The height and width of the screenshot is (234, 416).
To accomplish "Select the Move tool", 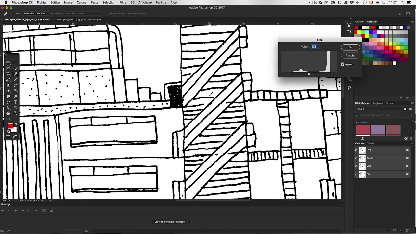I will [x=8, y=62].
